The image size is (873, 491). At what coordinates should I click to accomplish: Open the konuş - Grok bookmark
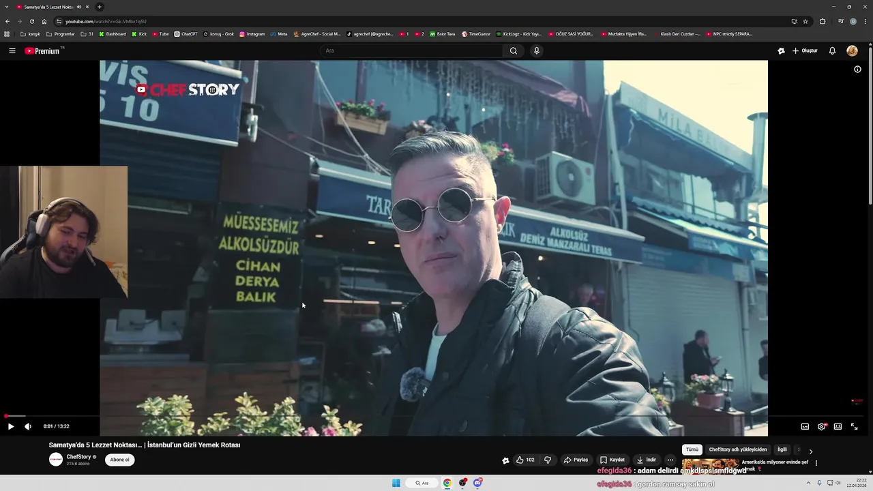click(x=218, y=33)
